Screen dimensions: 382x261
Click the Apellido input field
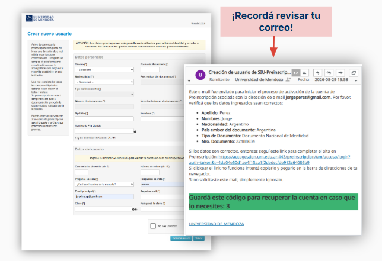tap(104, 119)
